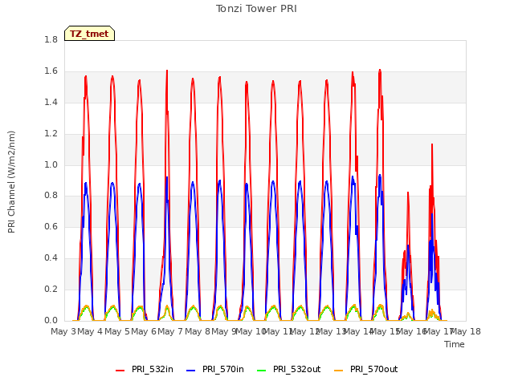Click the 1.0 y-axis tick label
This screenshot has height=385, width=514.
[x=51, y=164]
